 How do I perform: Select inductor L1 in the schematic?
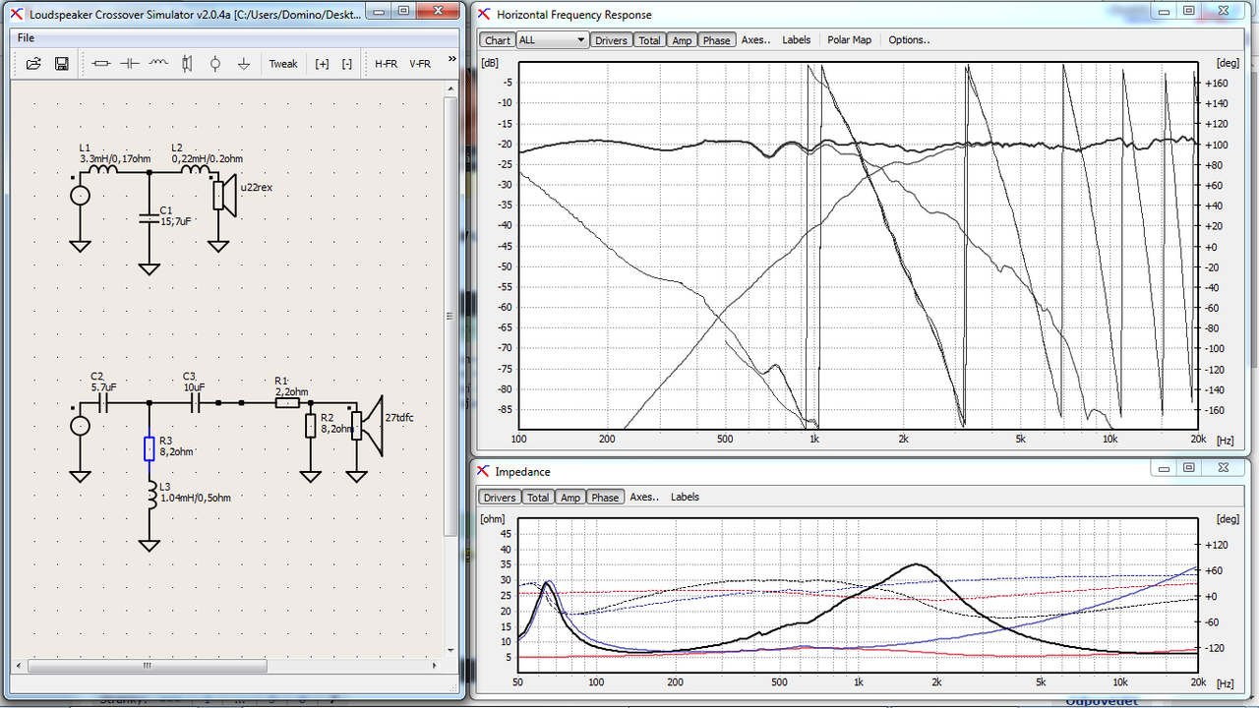pos(103,169)
